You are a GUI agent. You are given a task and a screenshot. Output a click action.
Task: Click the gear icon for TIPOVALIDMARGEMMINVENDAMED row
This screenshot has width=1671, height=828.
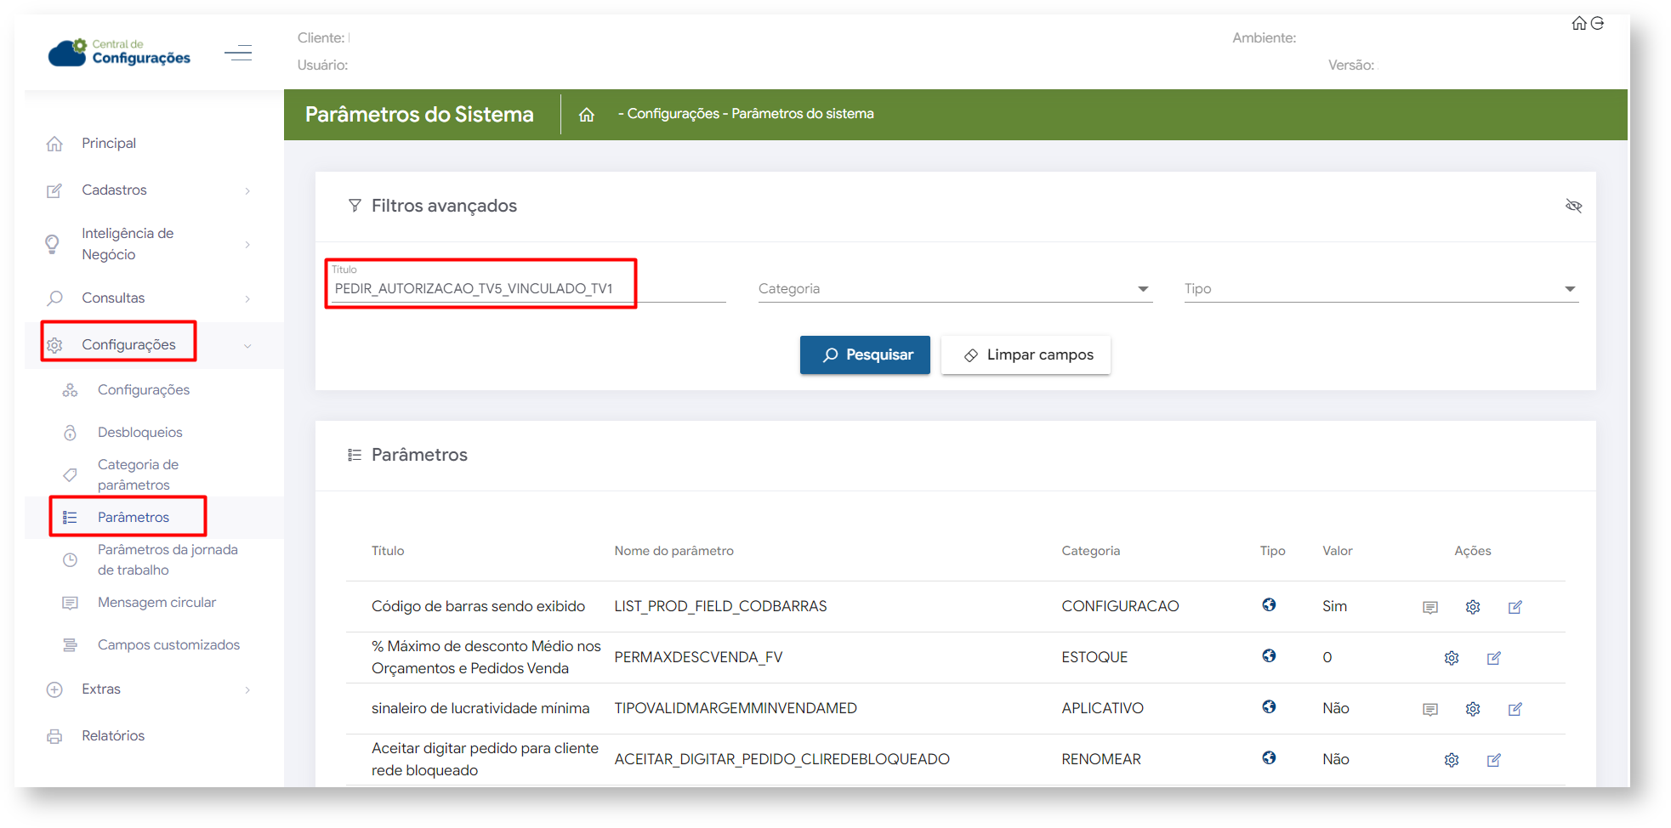[1473, 709]
